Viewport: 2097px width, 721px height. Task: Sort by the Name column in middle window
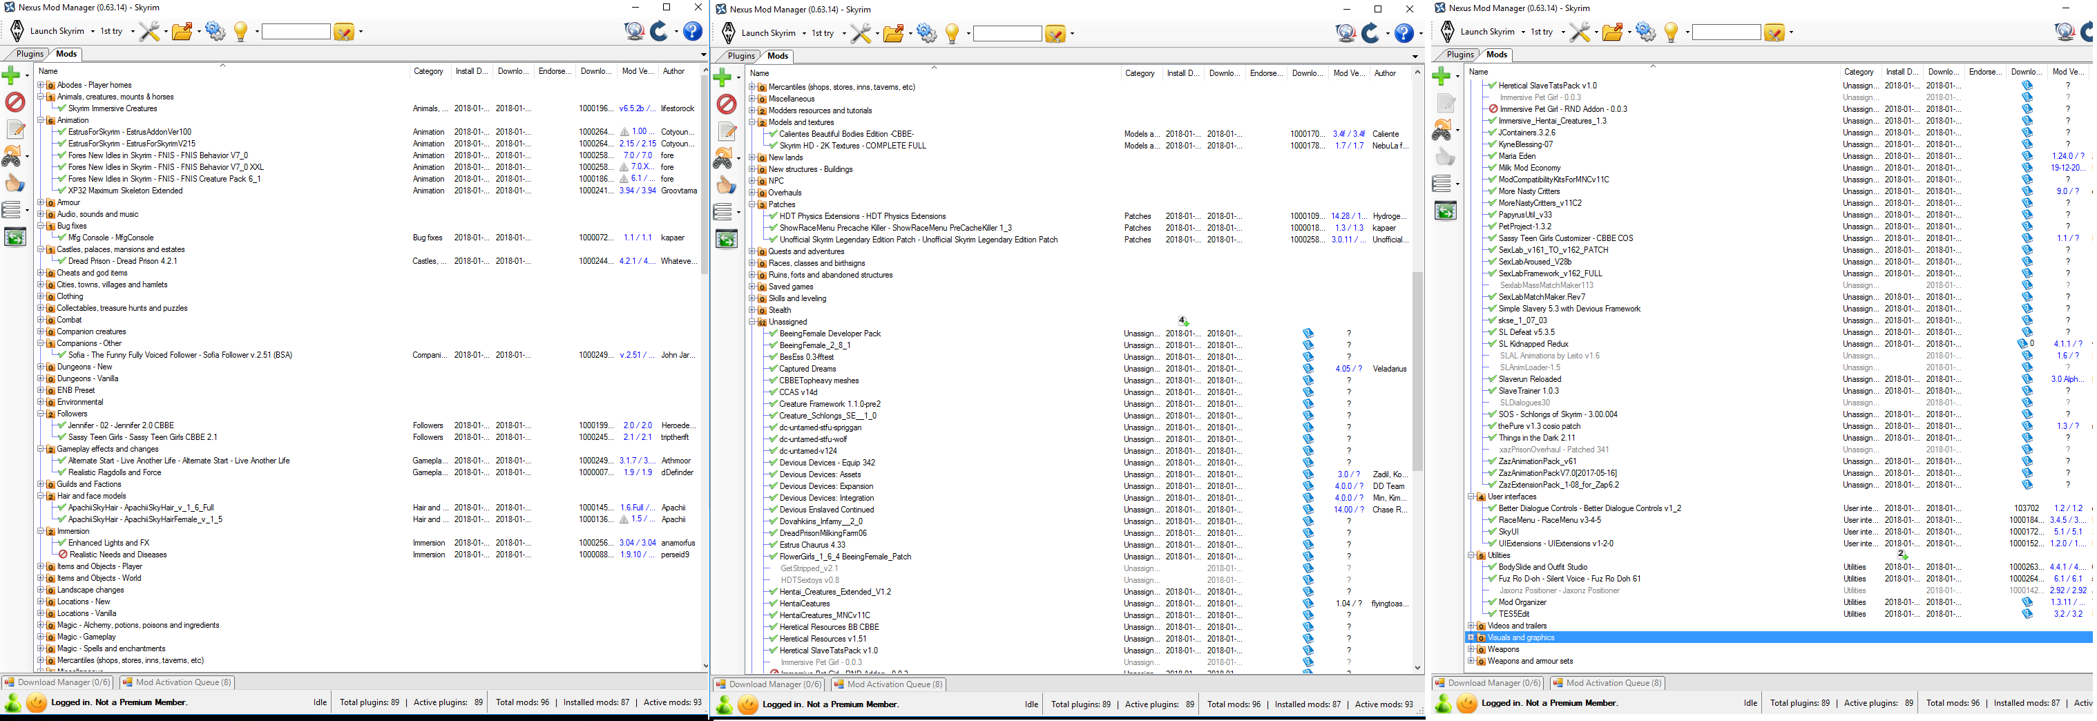pyautogui.click(x=933, y=73)
